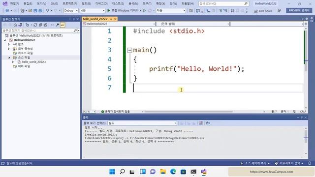The width and height of the screenshot is (315, 177).
Task: Open the Git menu
Action: [x=54, y=3]
